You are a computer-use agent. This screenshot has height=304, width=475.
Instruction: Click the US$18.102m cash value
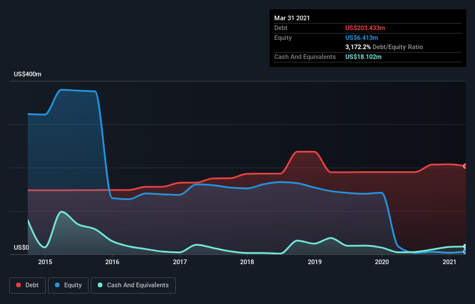point(363,57)
